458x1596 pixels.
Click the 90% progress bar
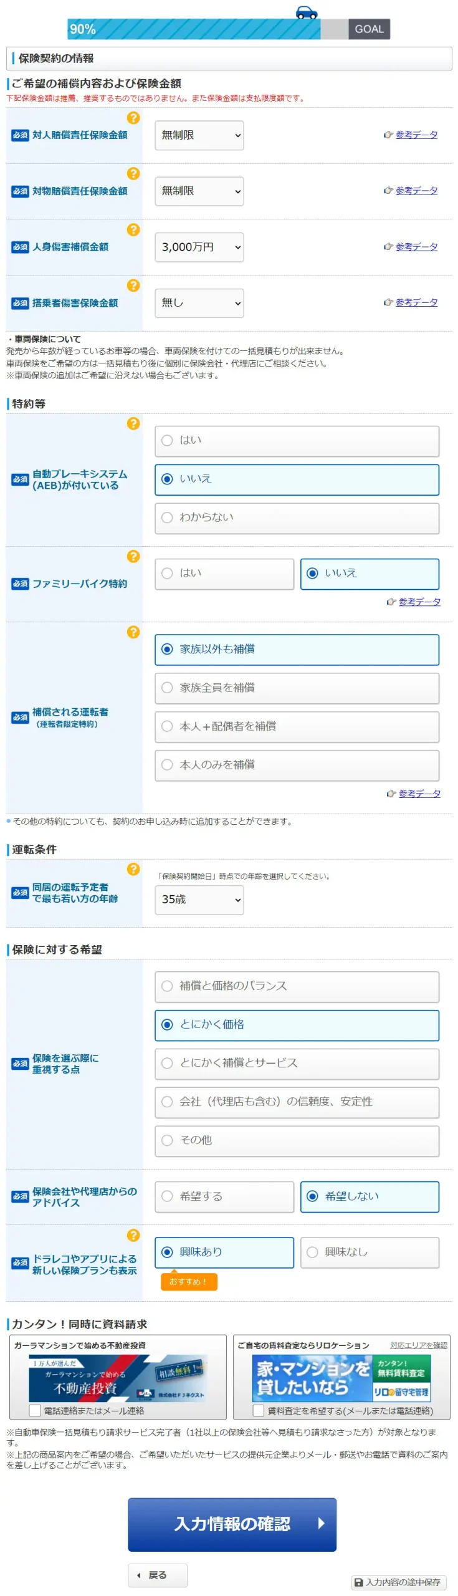pyautogui.click(x=194, y=29)
